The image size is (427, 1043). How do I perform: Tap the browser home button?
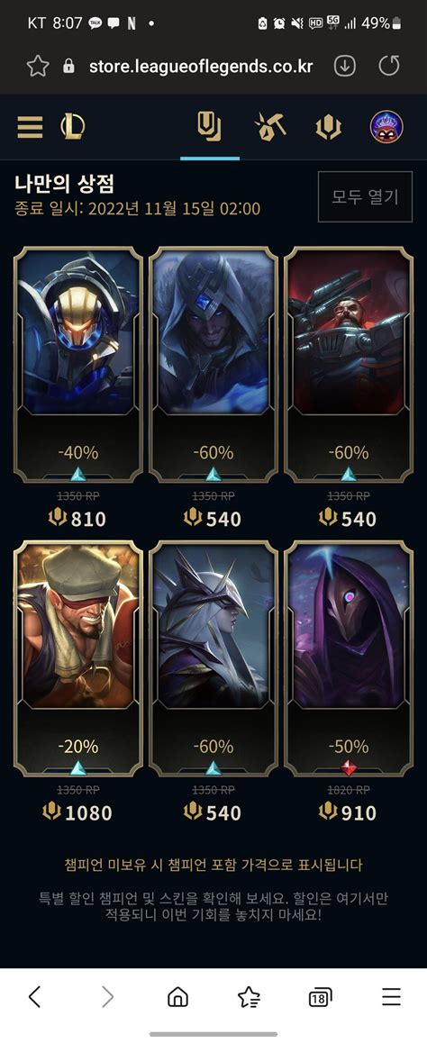(177, 996)
